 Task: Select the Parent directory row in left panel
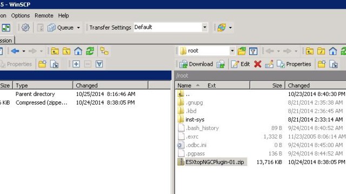(85, 94)
